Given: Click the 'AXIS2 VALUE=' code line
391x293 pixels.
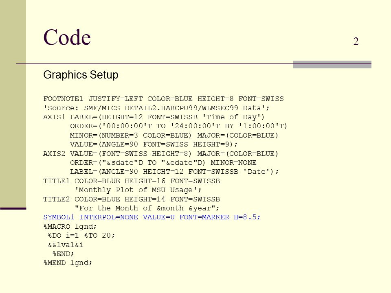Looking at the screenshot, I should [160, 153].
